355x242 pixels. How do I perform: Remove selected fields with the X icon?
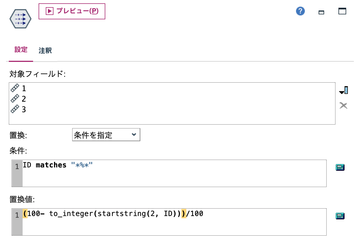[x=344, y=106]
